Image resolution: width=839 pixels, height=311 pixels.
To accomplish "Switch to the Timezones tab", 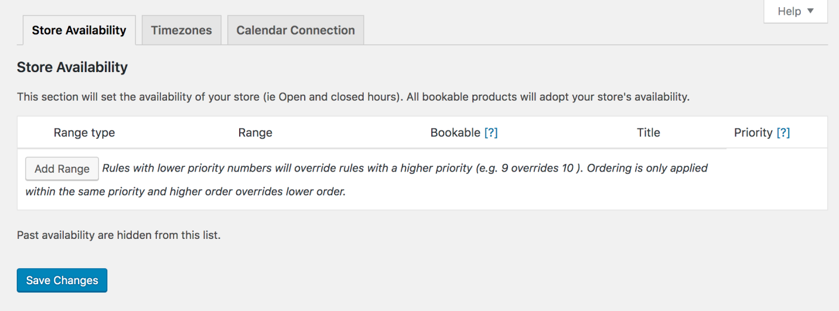I will click(181, 30).
